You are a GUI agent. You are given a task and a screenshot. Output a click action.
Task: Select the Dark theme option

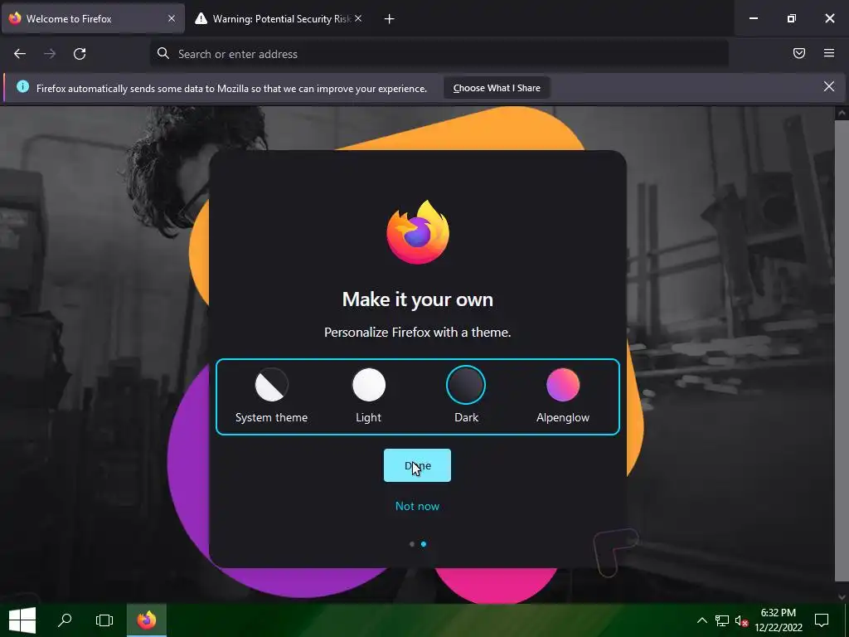466,396
